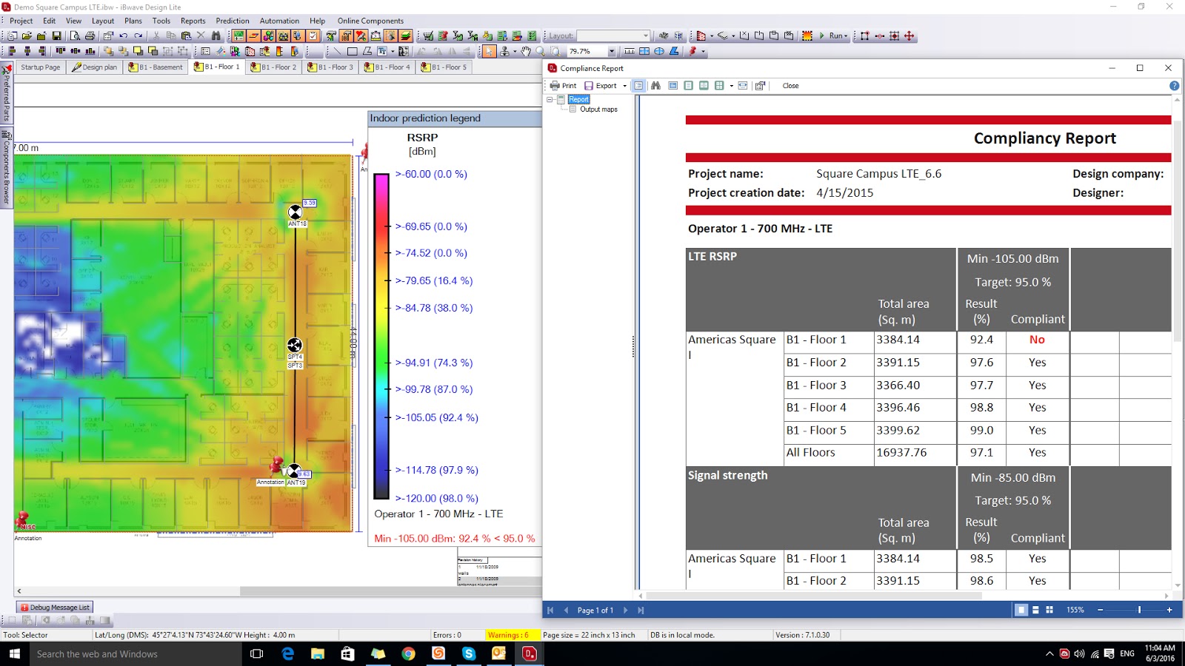This screenshot has height=666, width=1185.
Task: Click the binoculars Find icon in main toolbar
Action: (216, 36)
